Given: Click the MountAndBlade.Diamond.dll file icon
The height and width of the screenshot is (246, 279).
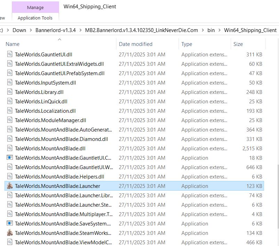Looking at the screenshot, I should click(x=10, y=139).
